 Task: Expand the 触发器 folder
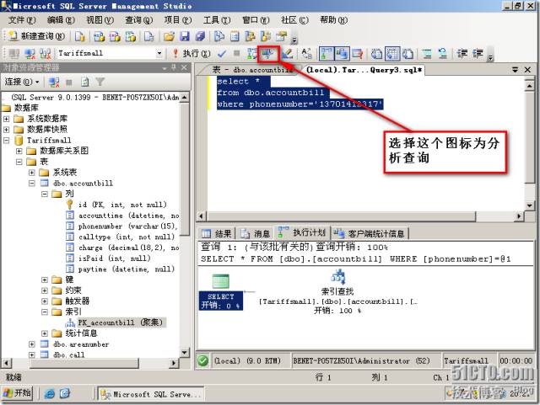coord(45,301)
